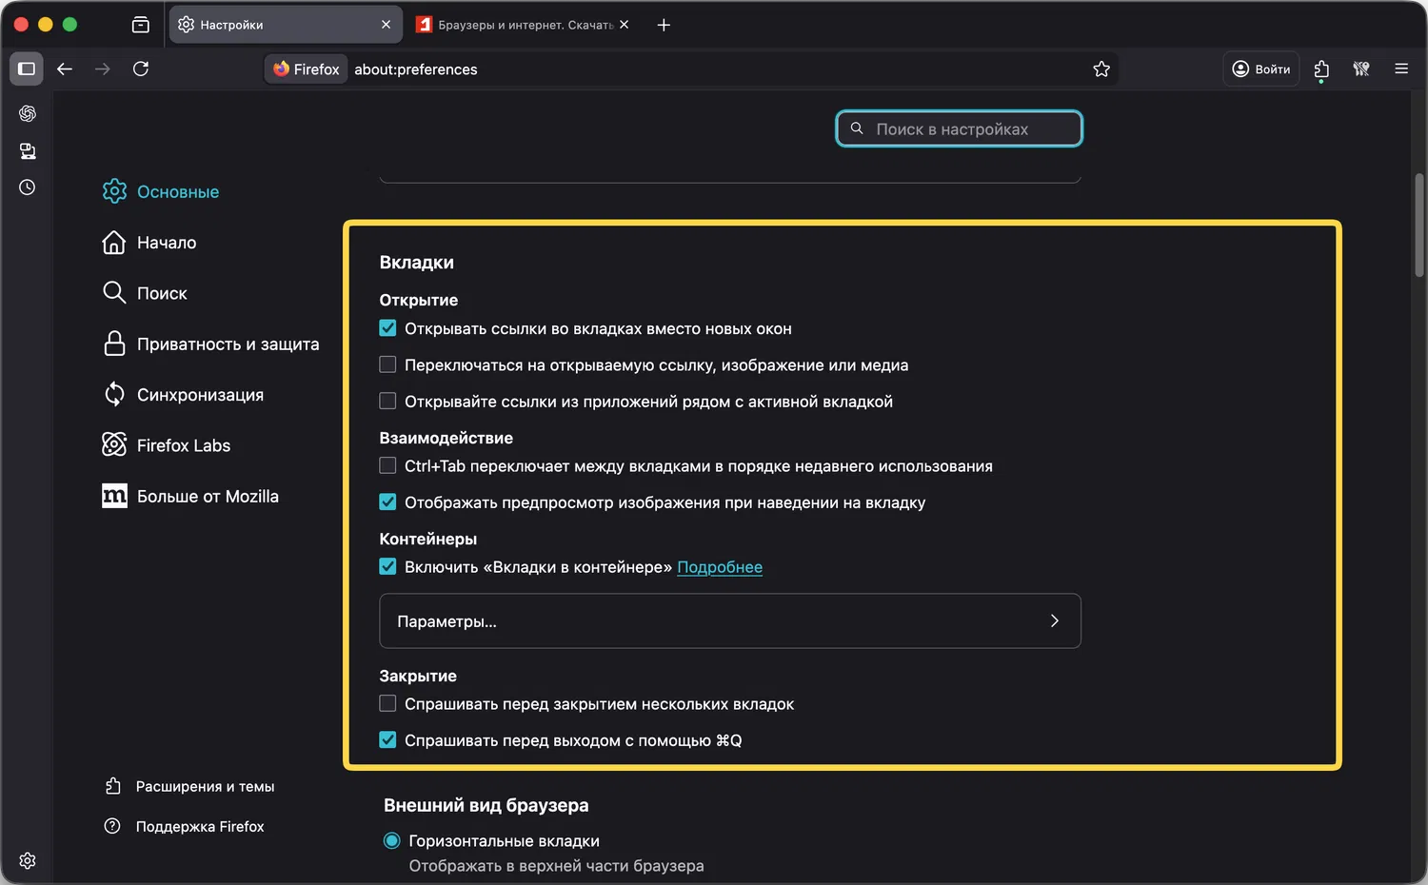The image size is (1428, 885).
Task: Open the hamburger application menu
Action: coord(1401,69)
